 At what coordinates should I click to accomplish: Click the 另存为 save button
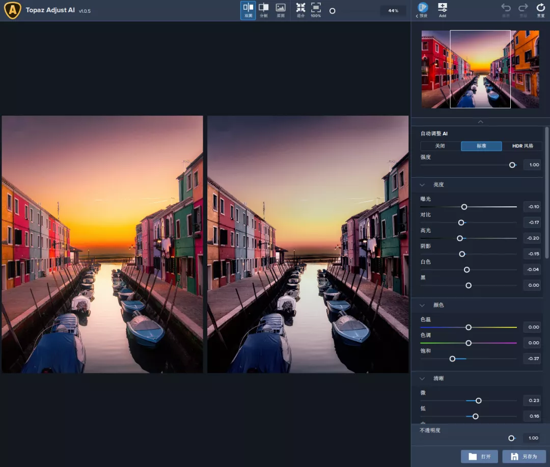click(x=524, y=456)
